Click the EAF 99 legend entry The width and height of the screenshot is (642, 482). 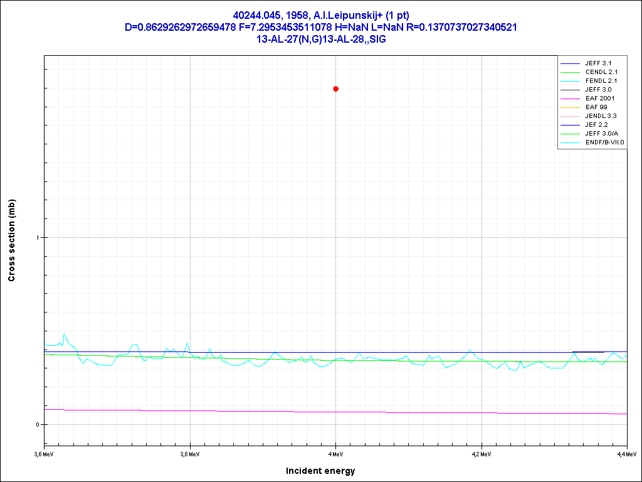[596, 107]
